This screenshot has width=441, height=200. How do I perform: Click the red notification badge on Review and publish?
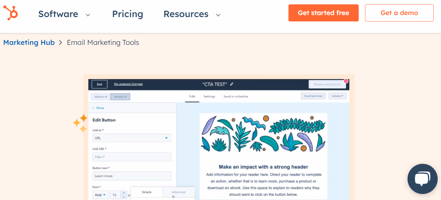(x=346, y=81)
